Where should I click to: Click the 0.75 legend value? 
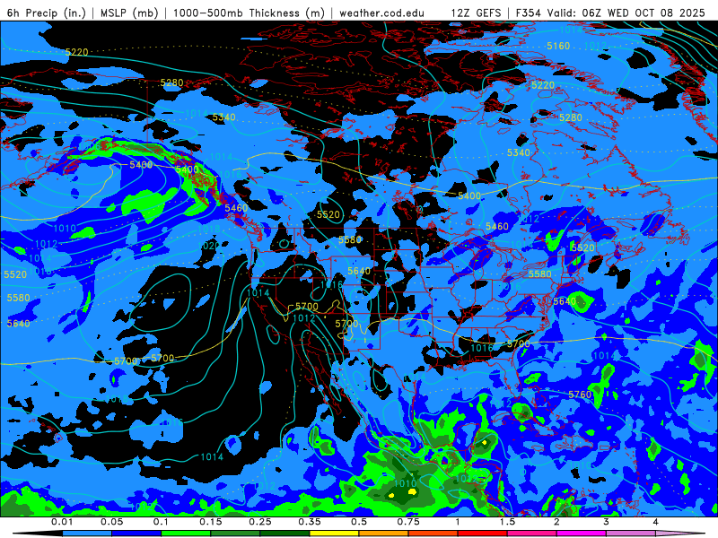click(x=408, y=522)
